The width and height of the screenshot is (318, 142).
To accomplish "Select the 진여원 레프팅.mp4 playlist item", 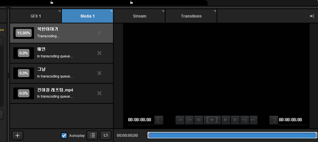I will [x=62, y=93].
